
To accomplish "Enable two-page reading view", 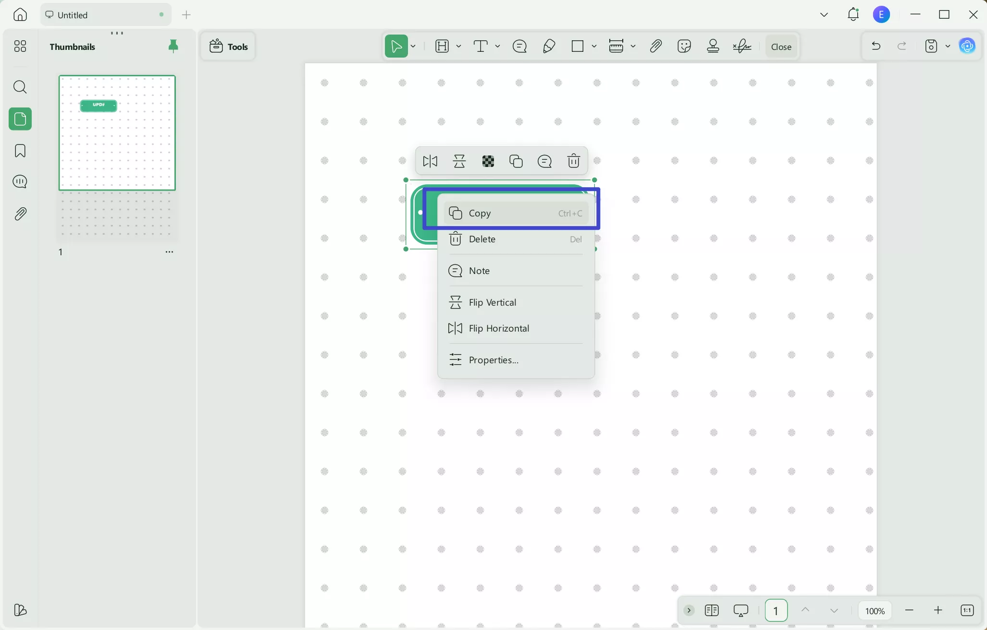I will tap(712, 610).
